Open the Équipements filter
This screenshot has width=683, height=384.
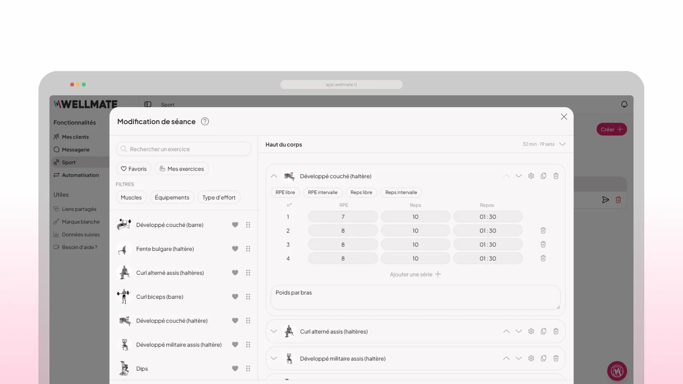click(x=172, y=198)
